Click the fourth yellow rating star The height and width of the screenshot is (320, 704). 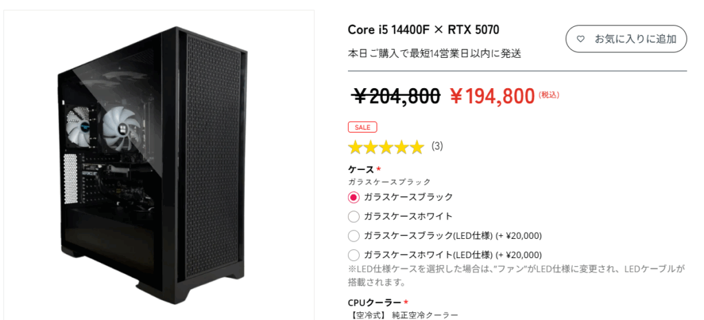coord(402,147)
